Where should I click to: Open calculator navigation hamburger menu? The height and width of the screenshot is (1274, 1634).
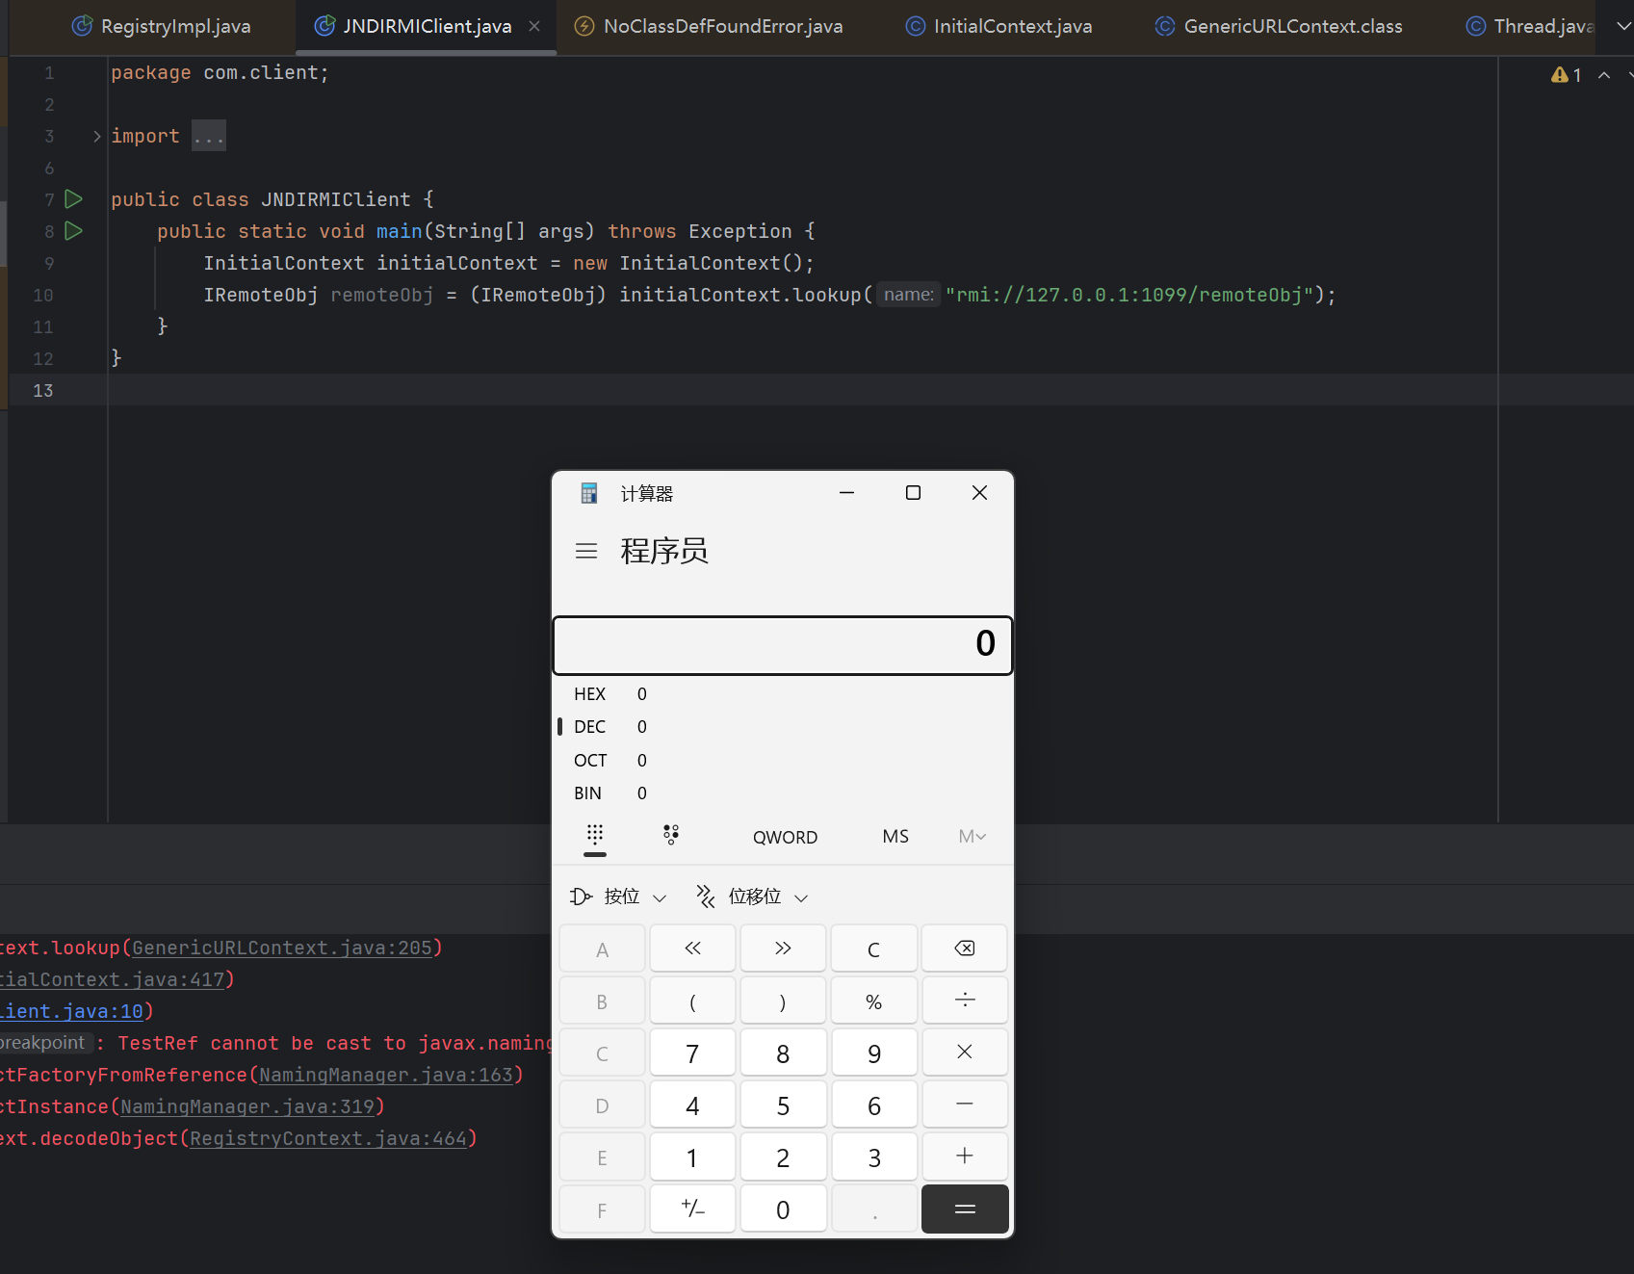click(x=586, y=551)
